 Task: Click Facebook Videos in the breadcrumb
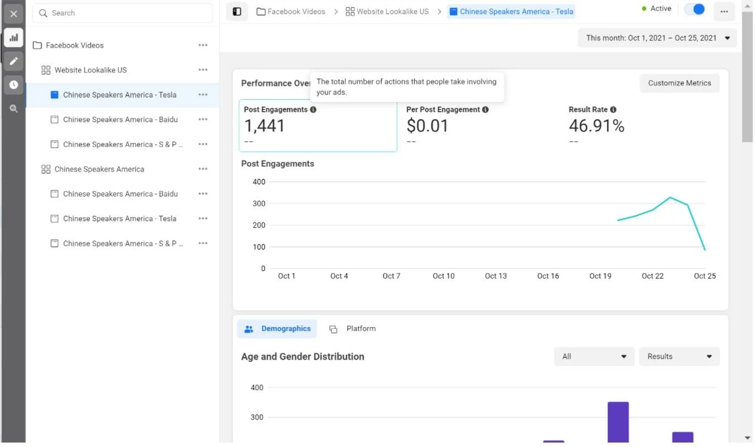click(291, 11)
